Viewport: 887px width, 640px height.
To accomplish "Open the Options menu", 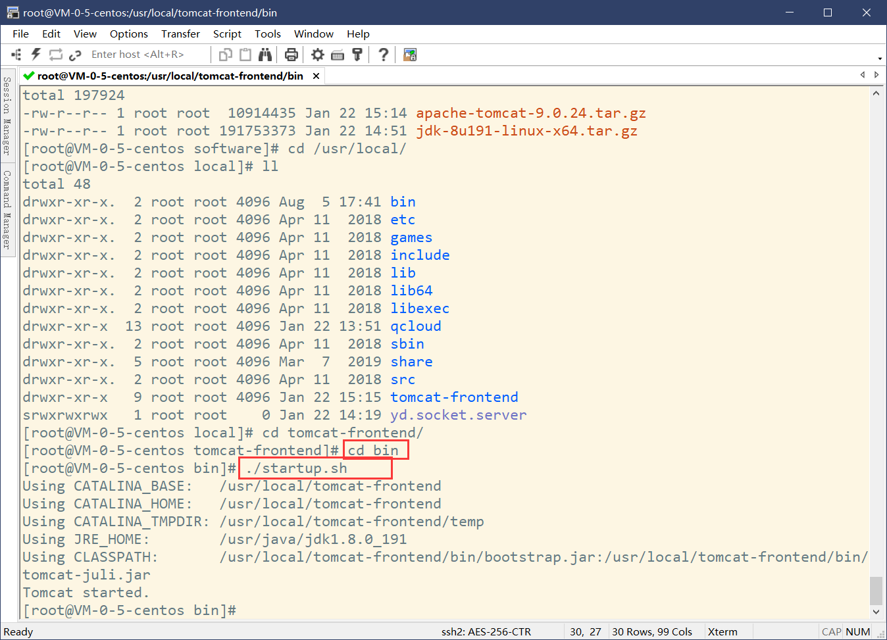I will 129,34.
